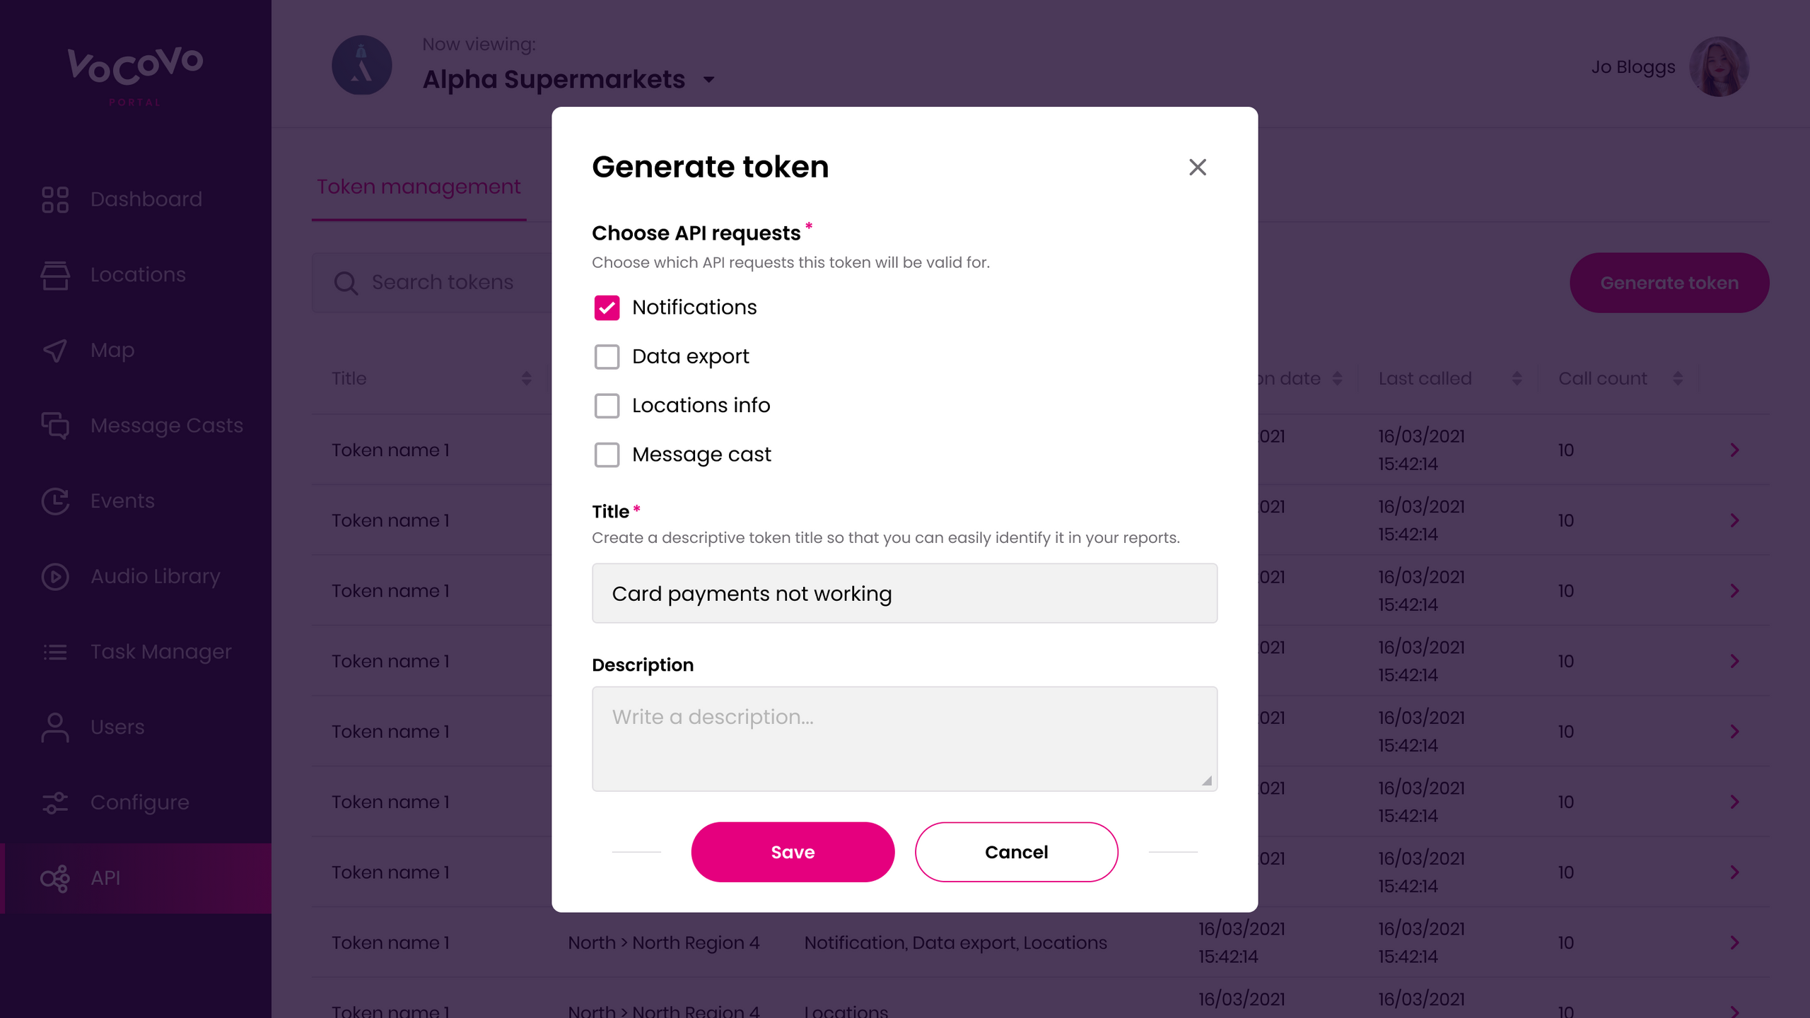Open the Events panel

[122, 501]
